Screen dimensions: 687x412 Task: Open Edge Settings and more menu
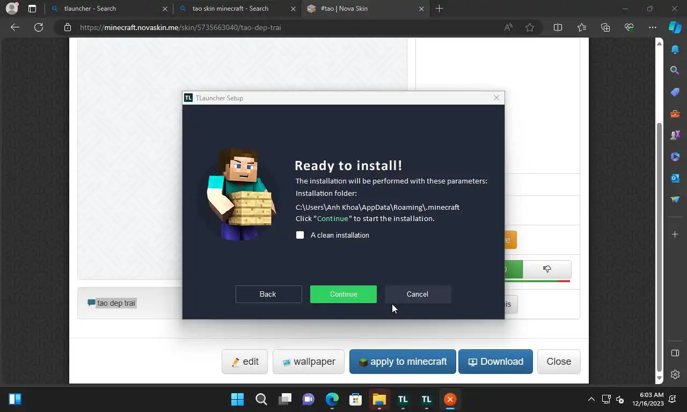[653, 27]
